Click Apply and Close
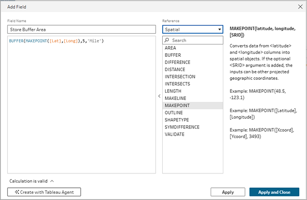This screenshot has width=307, height=200. tap(274, 192)
